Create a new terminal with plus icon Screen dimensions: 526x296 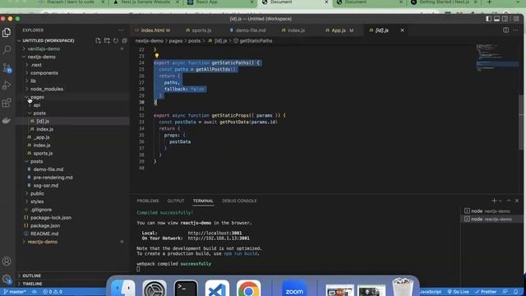point(494,201)
